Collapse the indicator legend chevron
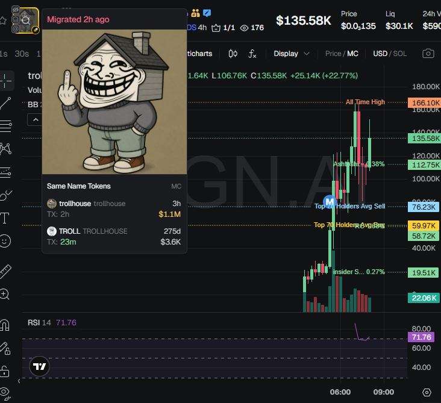Screen dimensions: 441x403 coord(36,120)
